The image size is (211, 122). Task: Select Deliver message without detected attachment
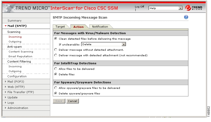tap(56, 50)
